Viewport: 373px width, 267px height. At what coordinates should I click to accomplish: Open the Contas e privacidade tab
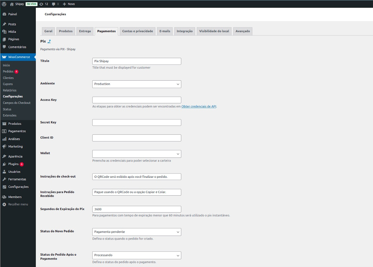138,31
